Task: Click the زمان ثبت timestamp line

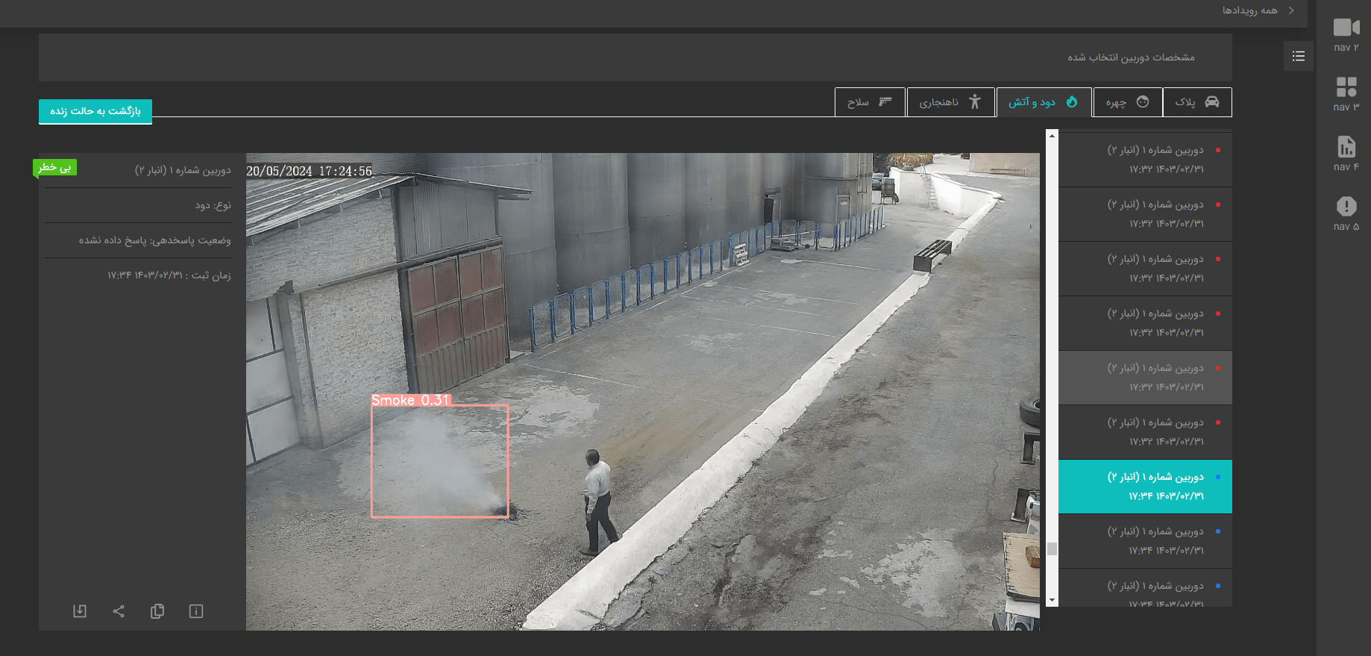Action: pos(169,275)
